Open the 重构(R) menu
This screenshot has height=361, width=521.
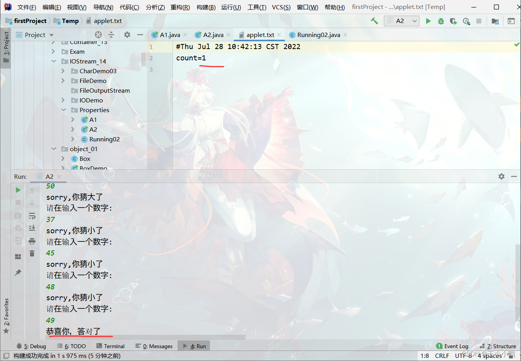tap(180, 7)
